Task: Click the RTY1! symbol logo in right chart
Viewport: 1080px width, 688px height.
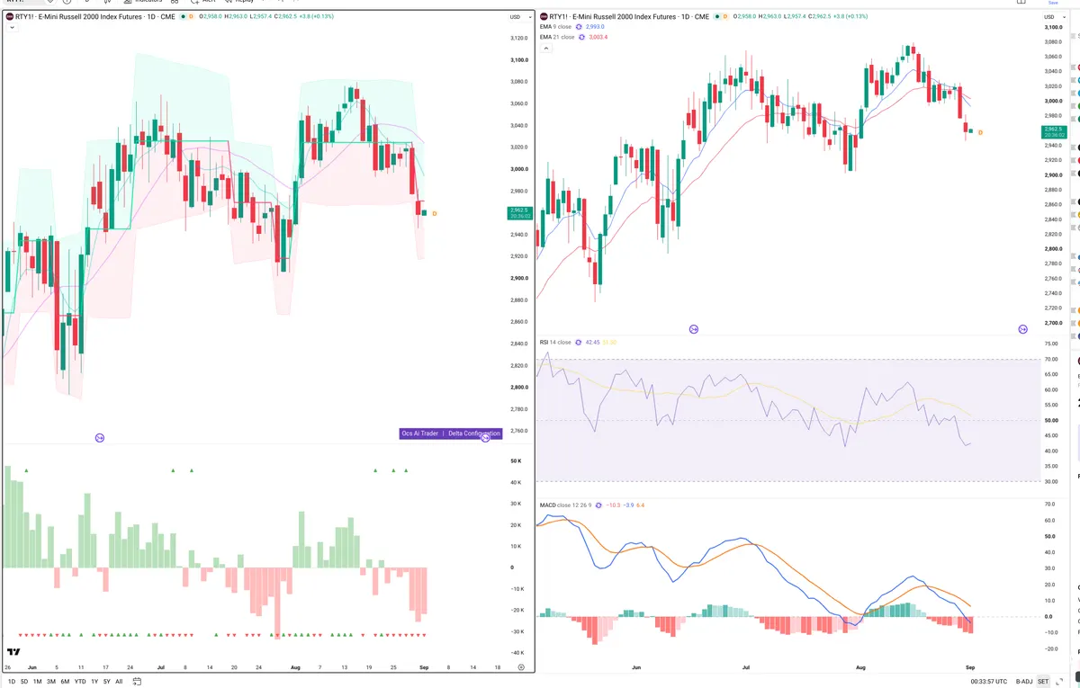Action: click(543, 17)
